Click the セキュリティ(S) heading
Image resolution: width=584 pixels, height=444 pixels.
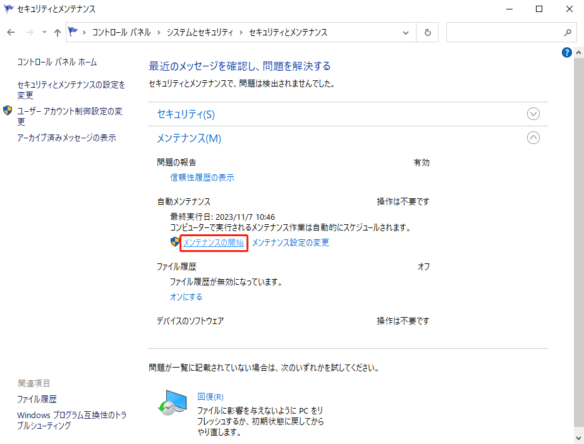186,114
